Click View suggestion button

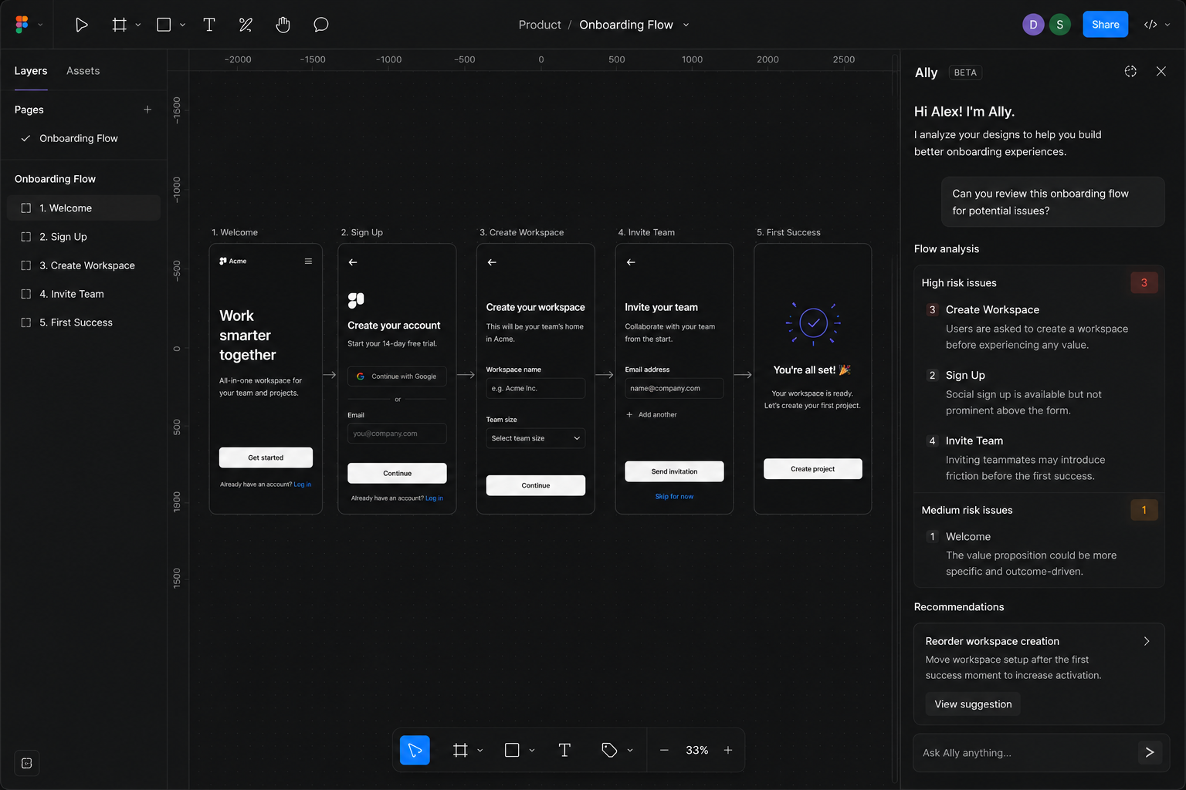tap(973, 704)
